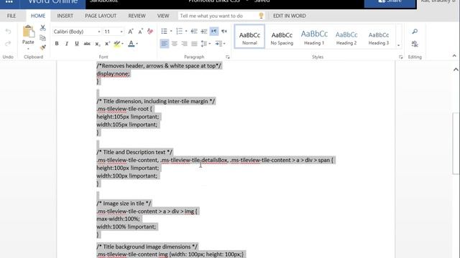Toggle Strikethrough formatting
Viewport: 460px width, 258px height.
pyautogui.click(x=87, y=44)
